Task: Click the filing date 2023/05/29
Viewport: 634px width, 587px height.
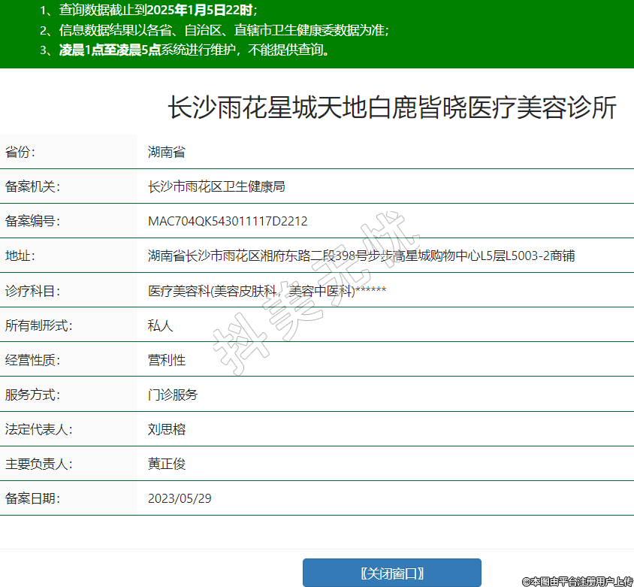Action: [181, 498]
